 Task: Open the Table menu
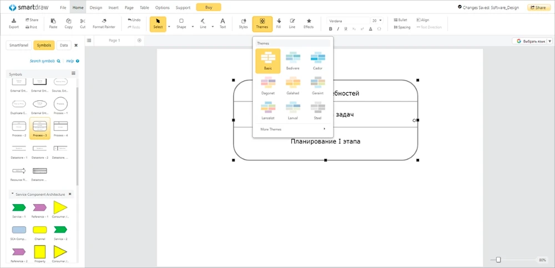144,7
